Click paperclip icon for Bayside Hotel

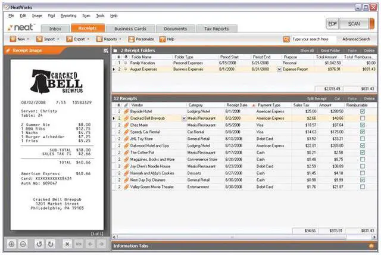point(126,111)
